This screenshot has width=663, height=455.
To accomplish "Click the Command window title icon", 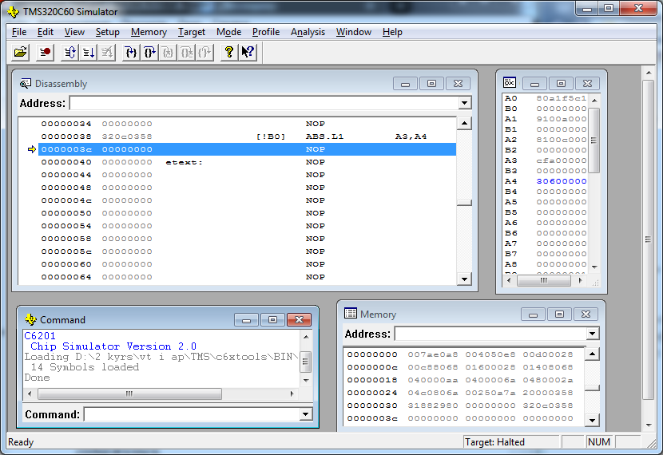I will click(30, 319).
